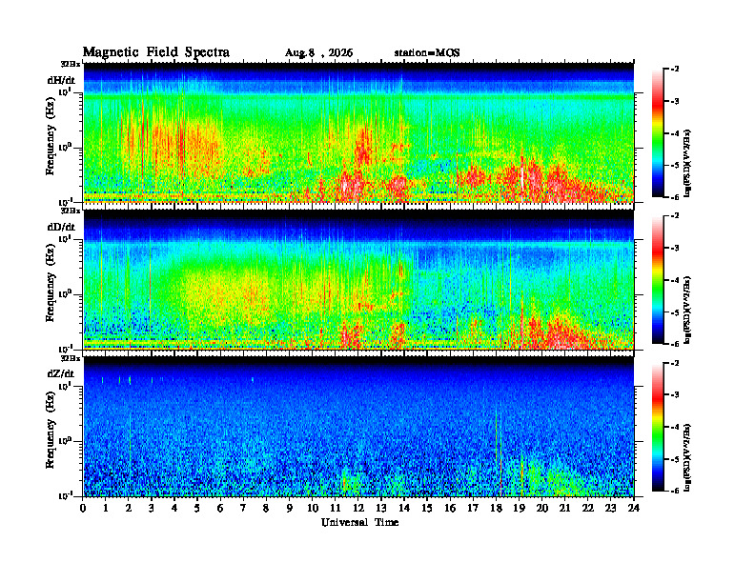Click hour 19 tick label on time axis
This screenshot has width=755, height=583.
[519, 509]
